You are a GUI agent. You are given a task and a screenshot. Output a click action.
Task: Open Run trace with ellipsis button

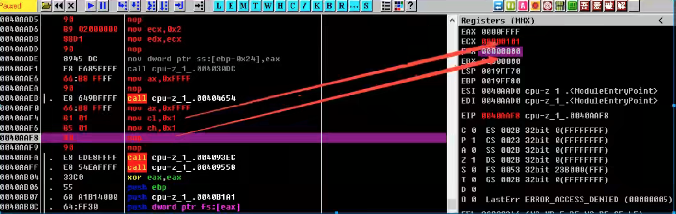354,6
